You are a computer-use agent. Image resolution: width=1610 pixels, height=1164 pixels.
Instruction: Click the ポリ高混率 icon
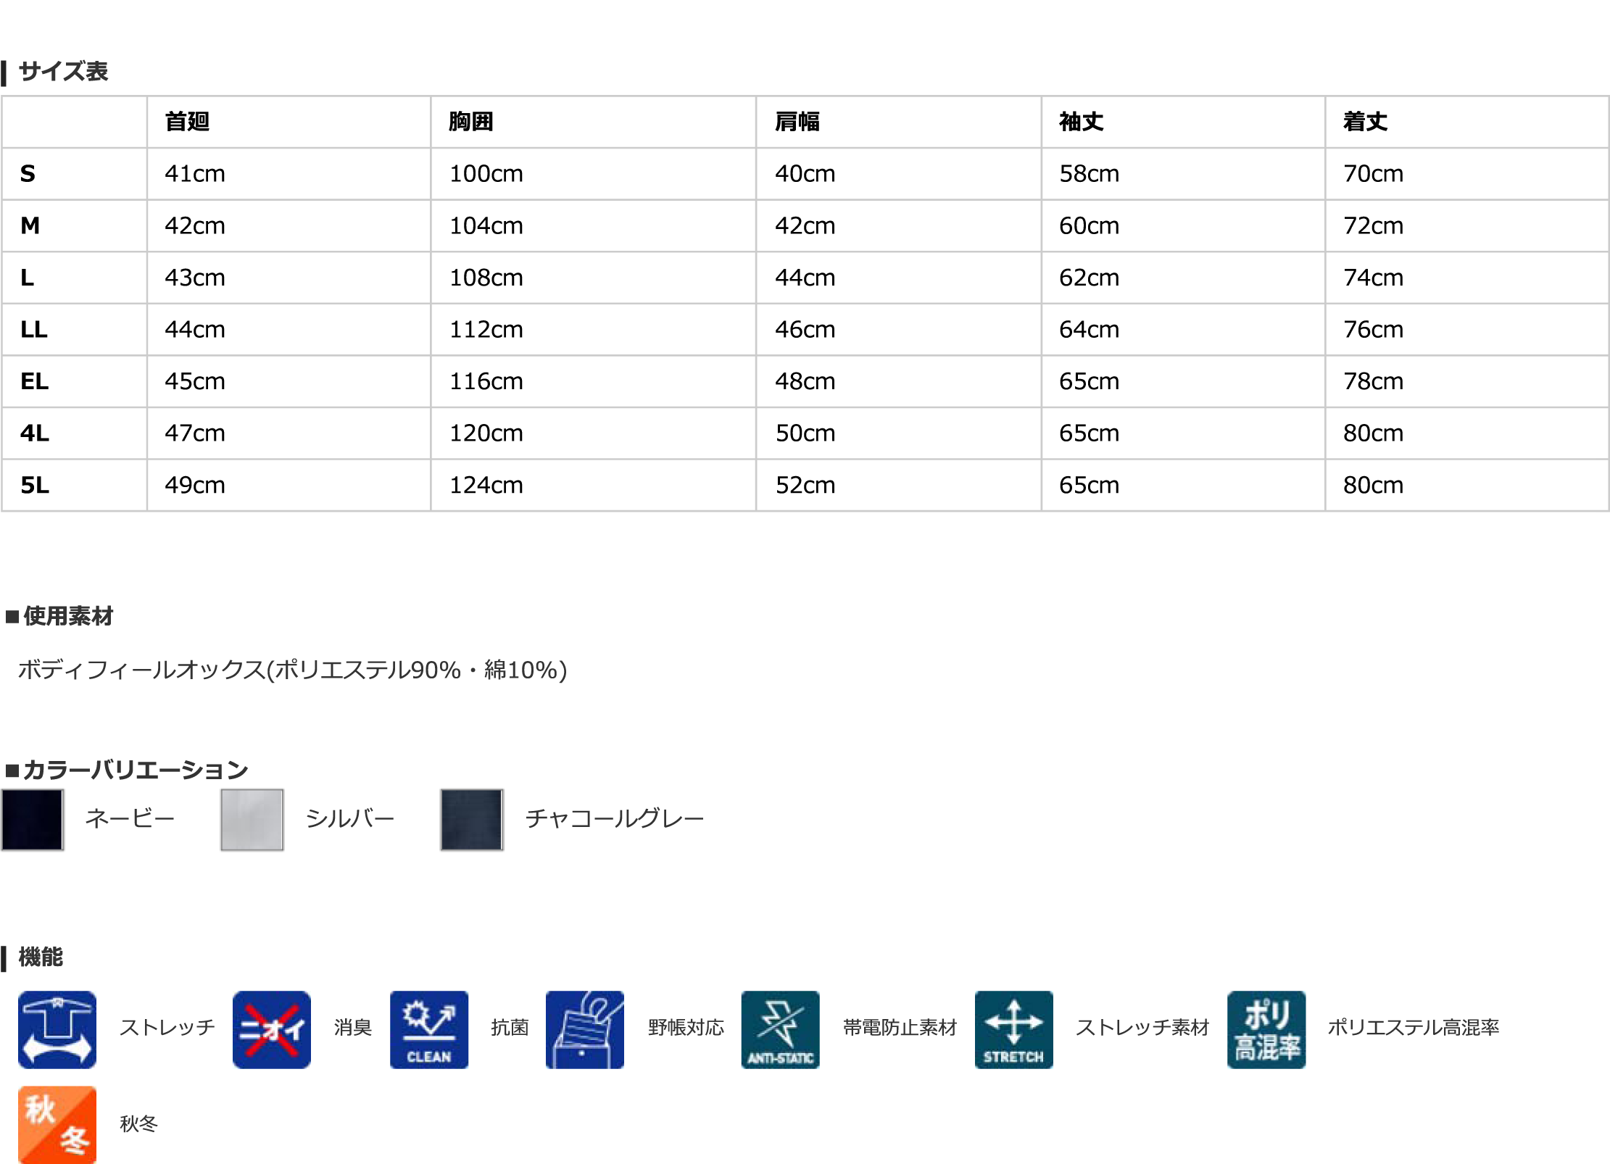coord(1266,1029)
